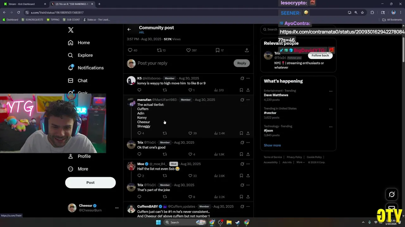The image size is (405, 227).
Task: Open the More sidebar menu
Action: coord(78,169)
